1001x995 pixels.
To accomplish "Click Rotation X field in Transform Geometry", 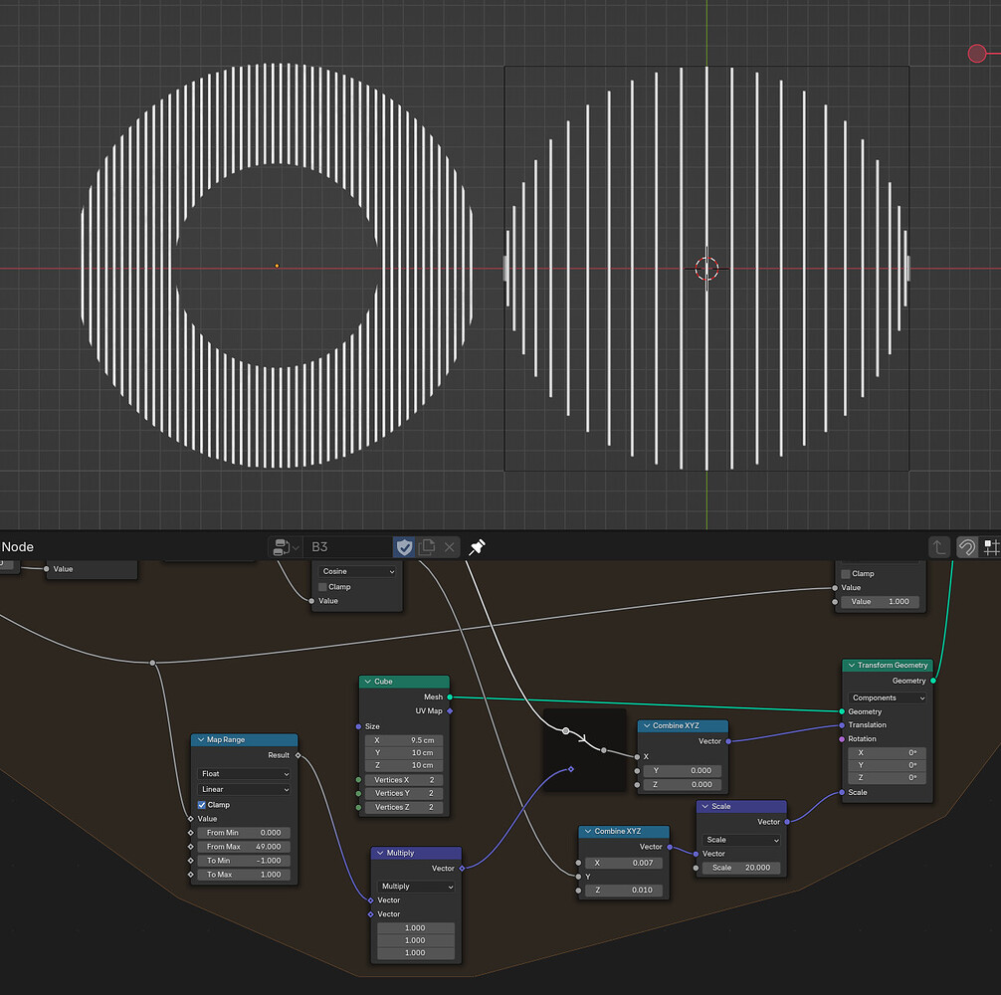I will (888, 752).
